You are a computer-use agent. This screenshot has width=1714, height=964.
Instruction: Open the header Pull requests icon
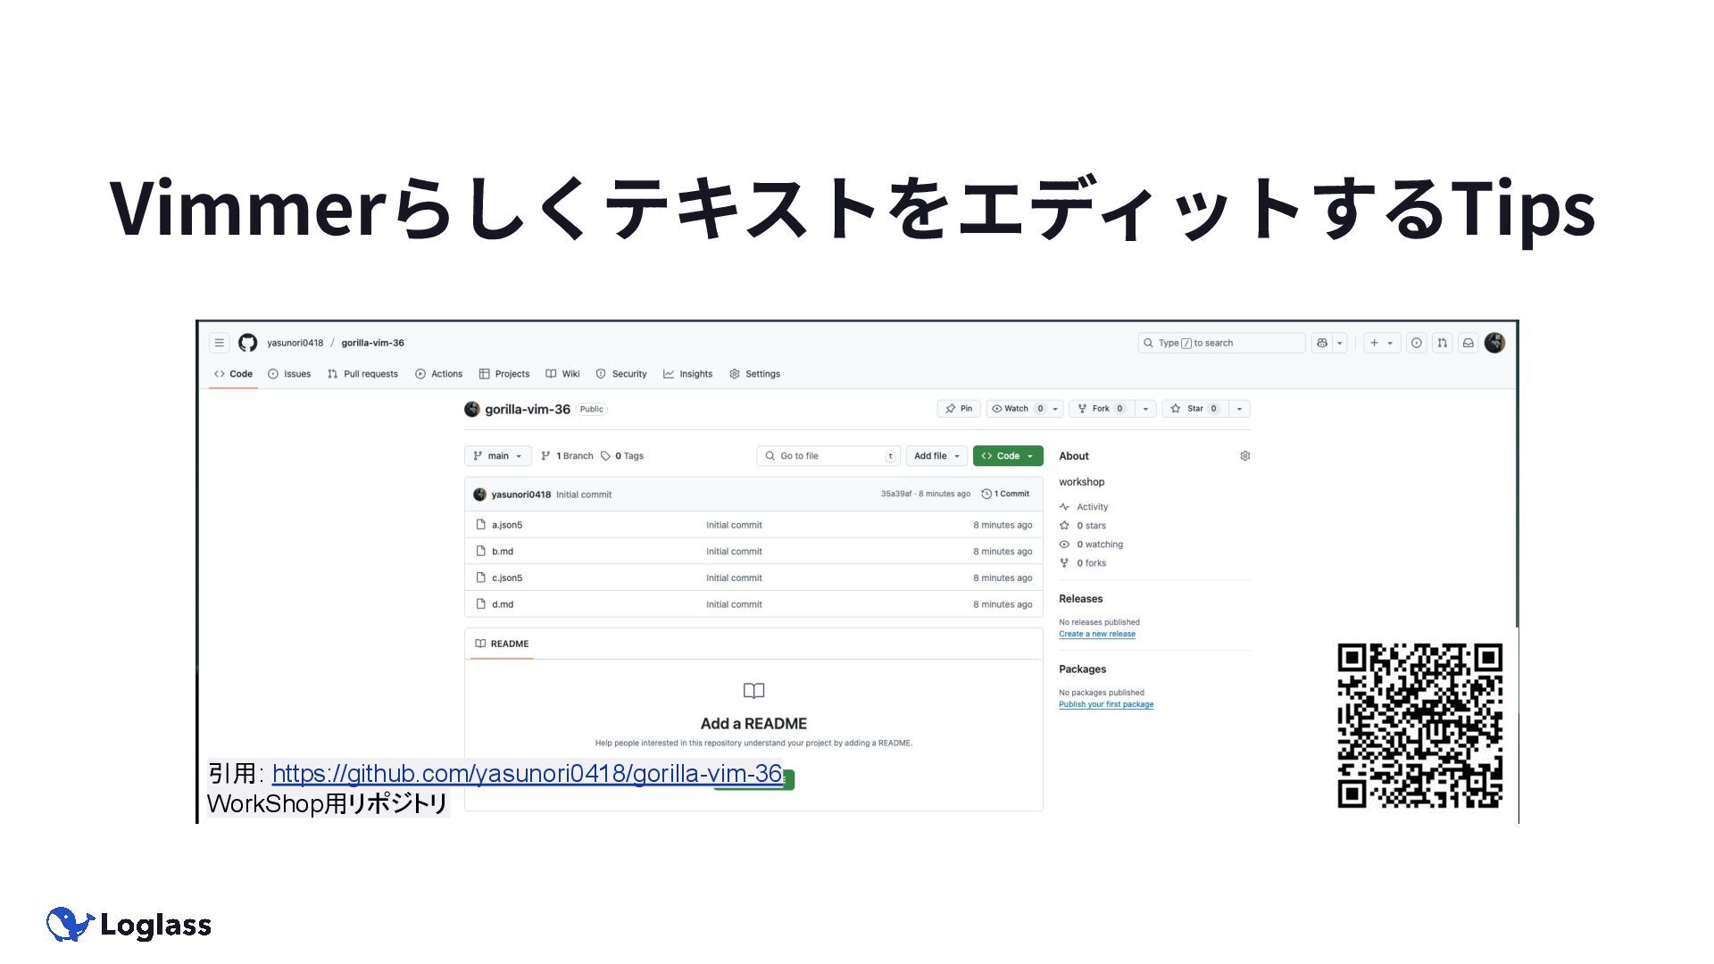1443,343
